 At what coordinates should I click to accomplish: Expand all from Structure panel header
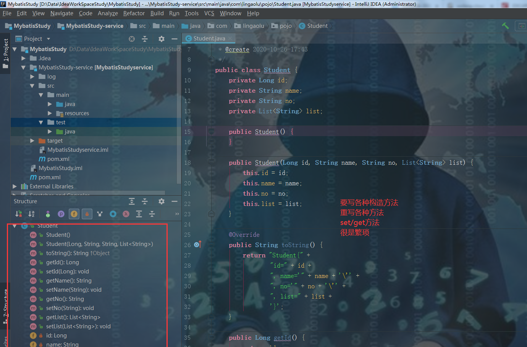point(132,201)
